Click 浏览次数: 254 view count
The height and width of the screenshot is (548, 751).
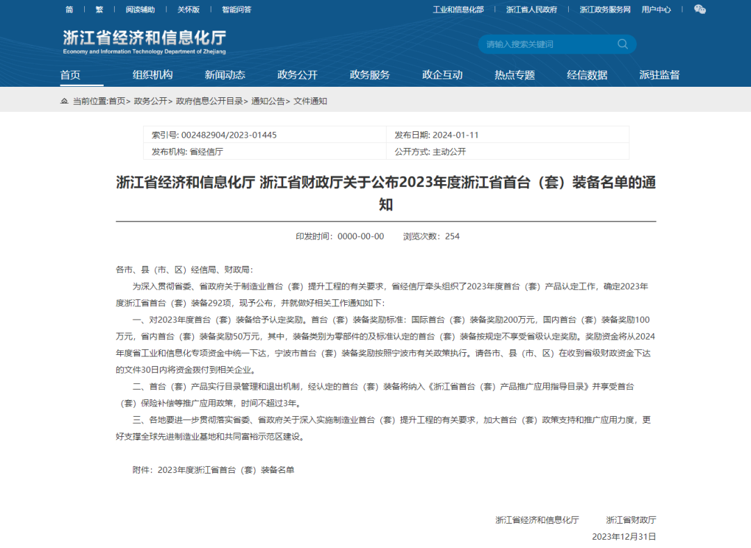tap(431, 236)
